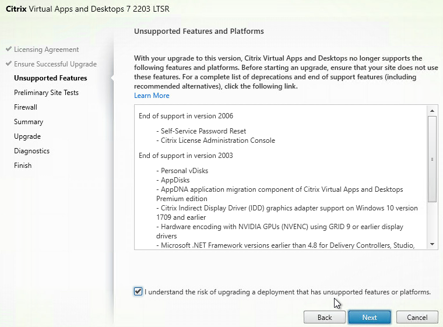
Task: Select Unsupported Features step in sidebar
Action: click(51, 78)
